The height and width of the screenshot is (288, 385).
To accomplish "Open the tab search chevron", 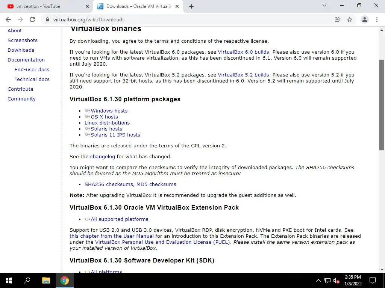I will tap(324, 5).
